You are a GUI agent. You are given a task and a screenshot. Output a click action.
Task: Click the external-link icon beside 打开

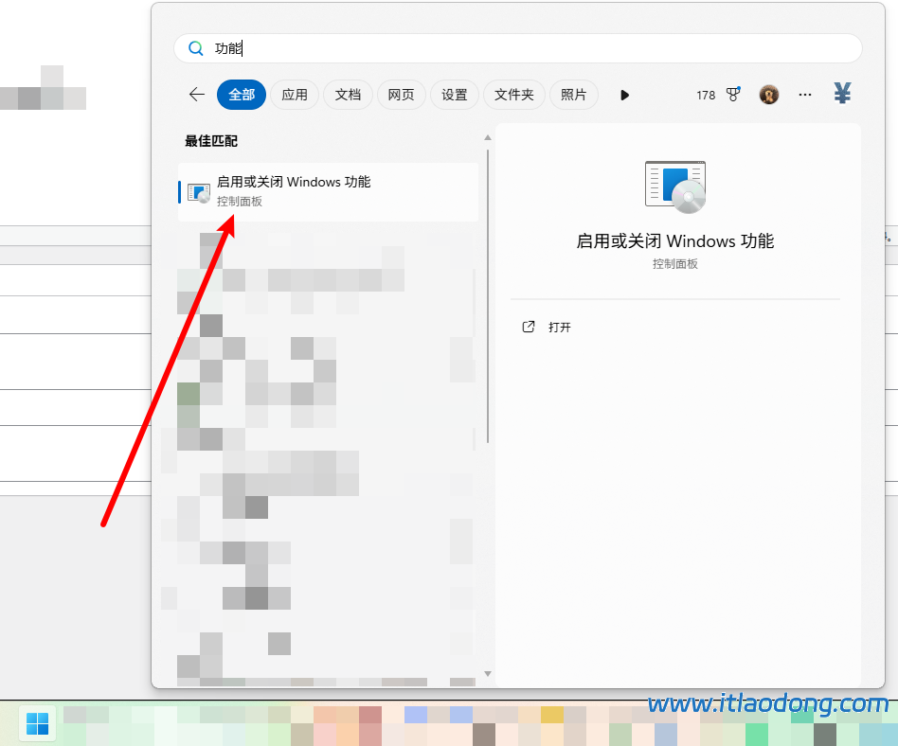(x=528, y=326)
